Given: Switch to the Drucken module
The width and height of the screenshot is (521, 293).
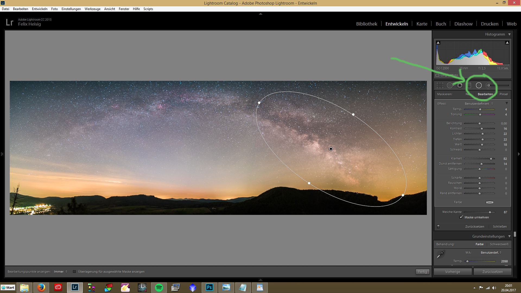Looking at the screenshot, I should tap(490, 24).
